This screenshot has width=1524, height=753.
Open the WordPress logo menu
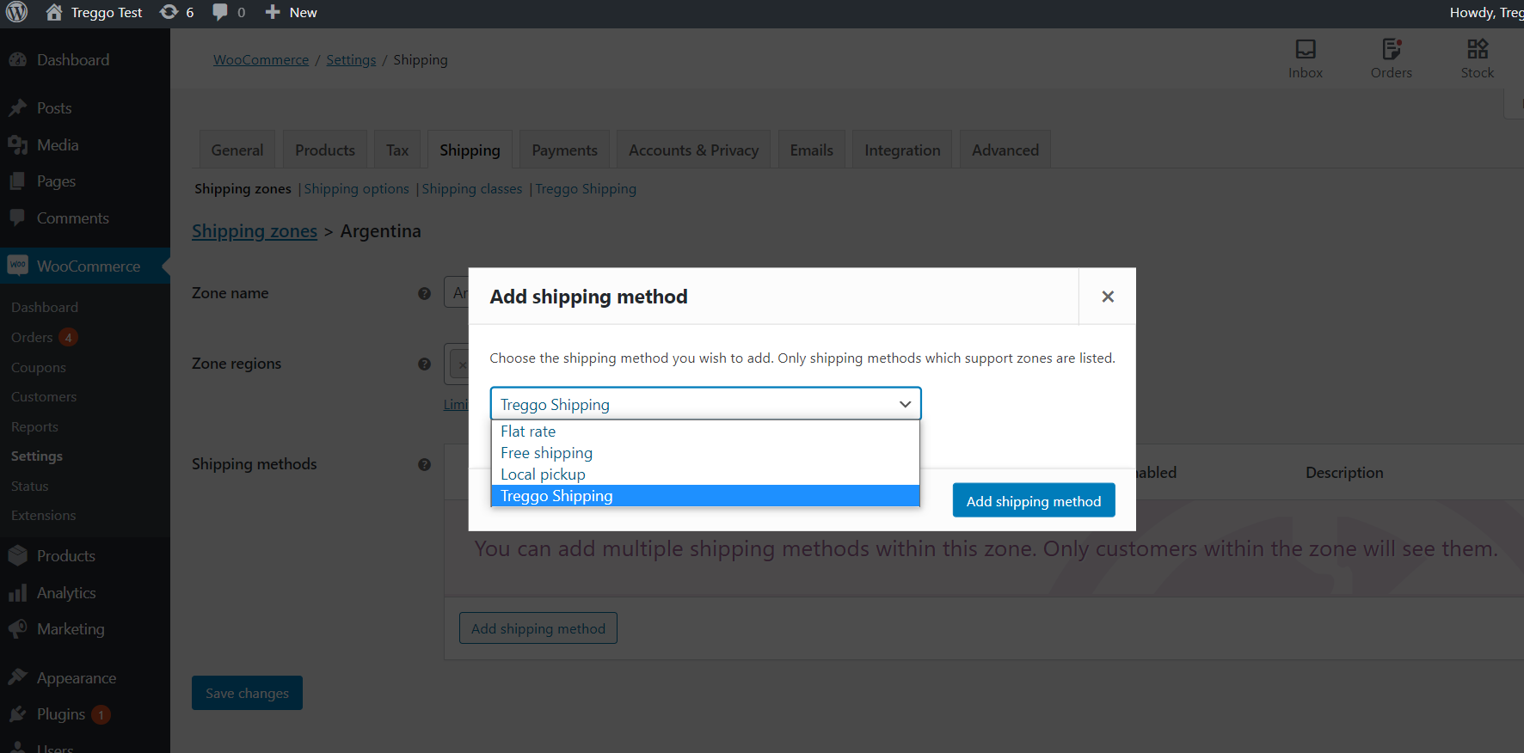coord(17,12)
